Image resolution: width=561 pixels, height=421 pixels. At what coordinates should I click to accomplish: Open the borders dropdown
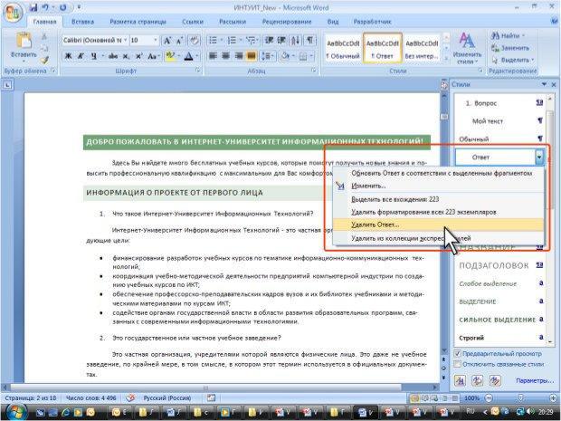[x=312, y=56]
